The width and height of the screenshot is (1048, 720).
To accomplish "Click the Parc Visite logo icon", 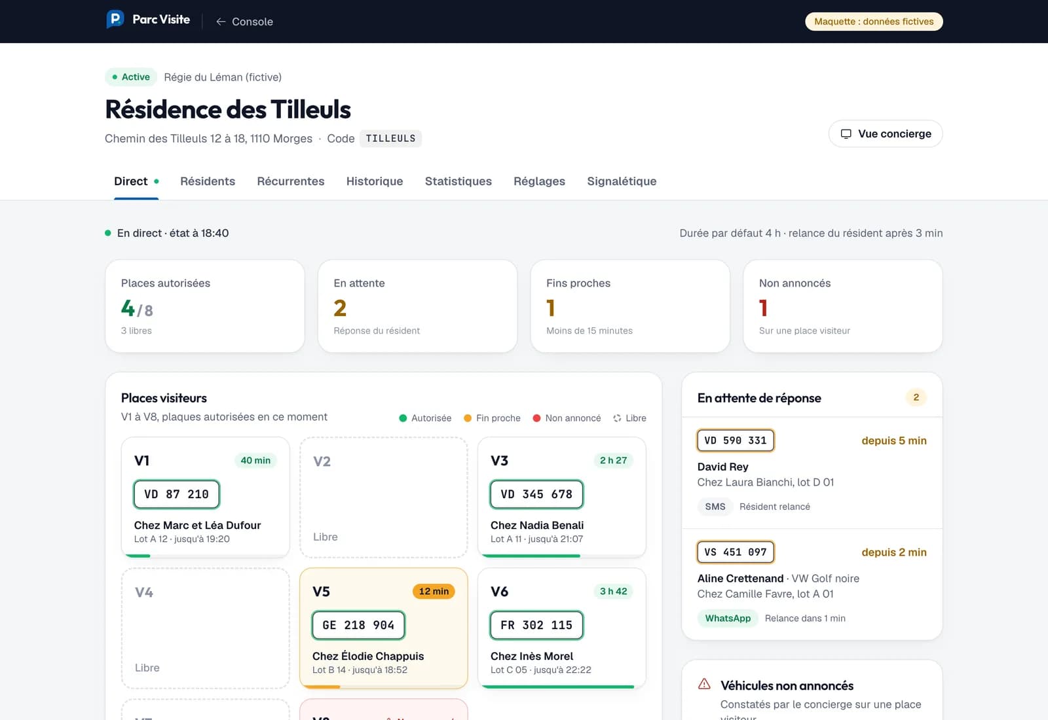I will click(115, 19).
